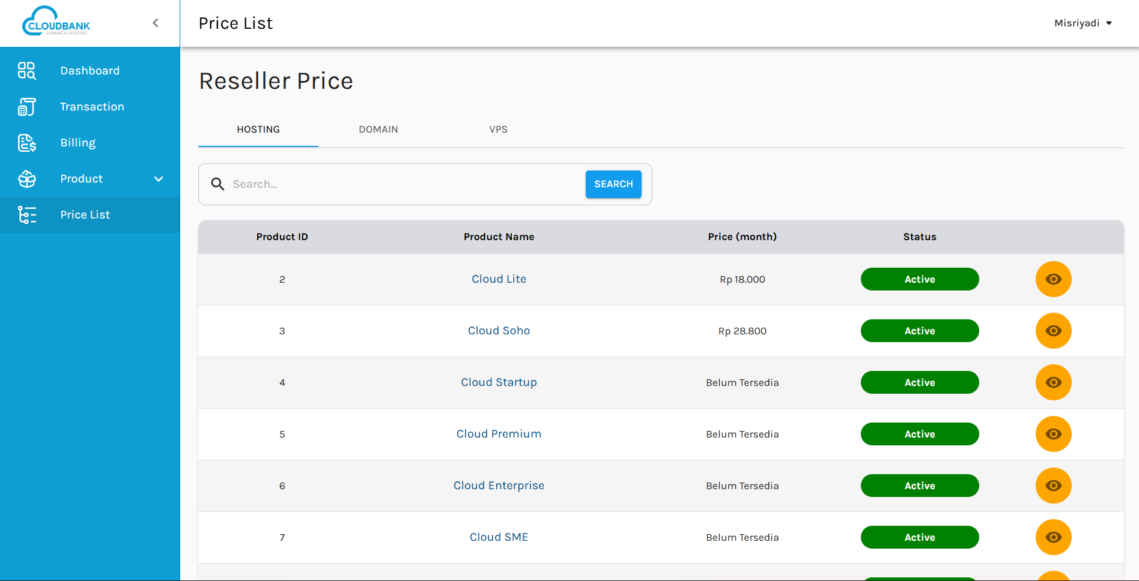Collapse the sidebar with the left chevron
The image size is (1139, 581).
pyautogui.click(x=156, y=23)
